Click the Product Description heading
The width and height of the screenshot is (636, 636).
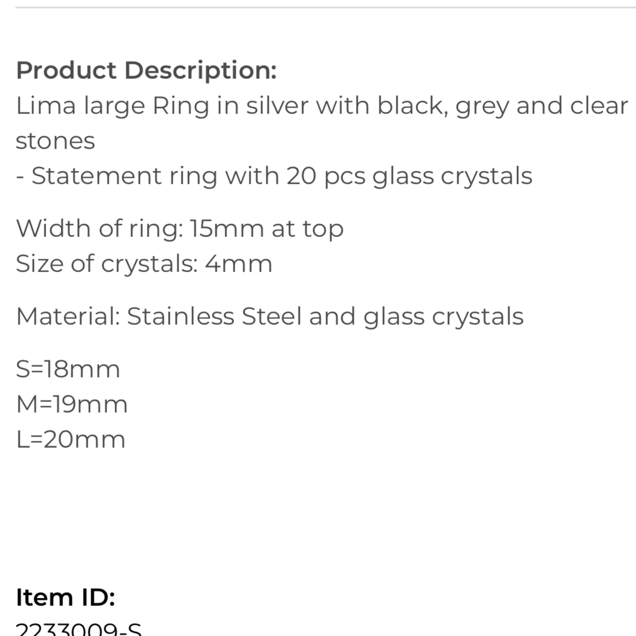point(146,70)
